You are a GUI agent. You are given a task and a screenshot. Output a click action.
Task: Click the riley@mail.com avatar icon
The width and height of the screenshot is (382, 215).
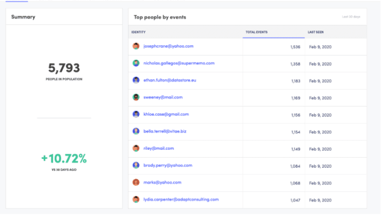[x=136, y=148]
